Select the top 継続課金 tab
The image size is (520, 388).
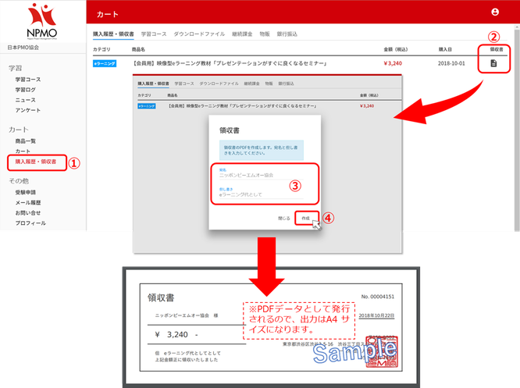point(242,34)
